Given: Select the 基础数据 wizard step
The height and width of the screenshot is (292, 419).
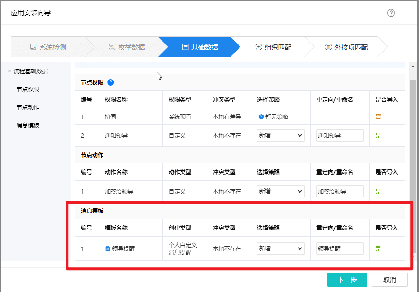Looking at the screenshot, I should (x=200, y=47).
